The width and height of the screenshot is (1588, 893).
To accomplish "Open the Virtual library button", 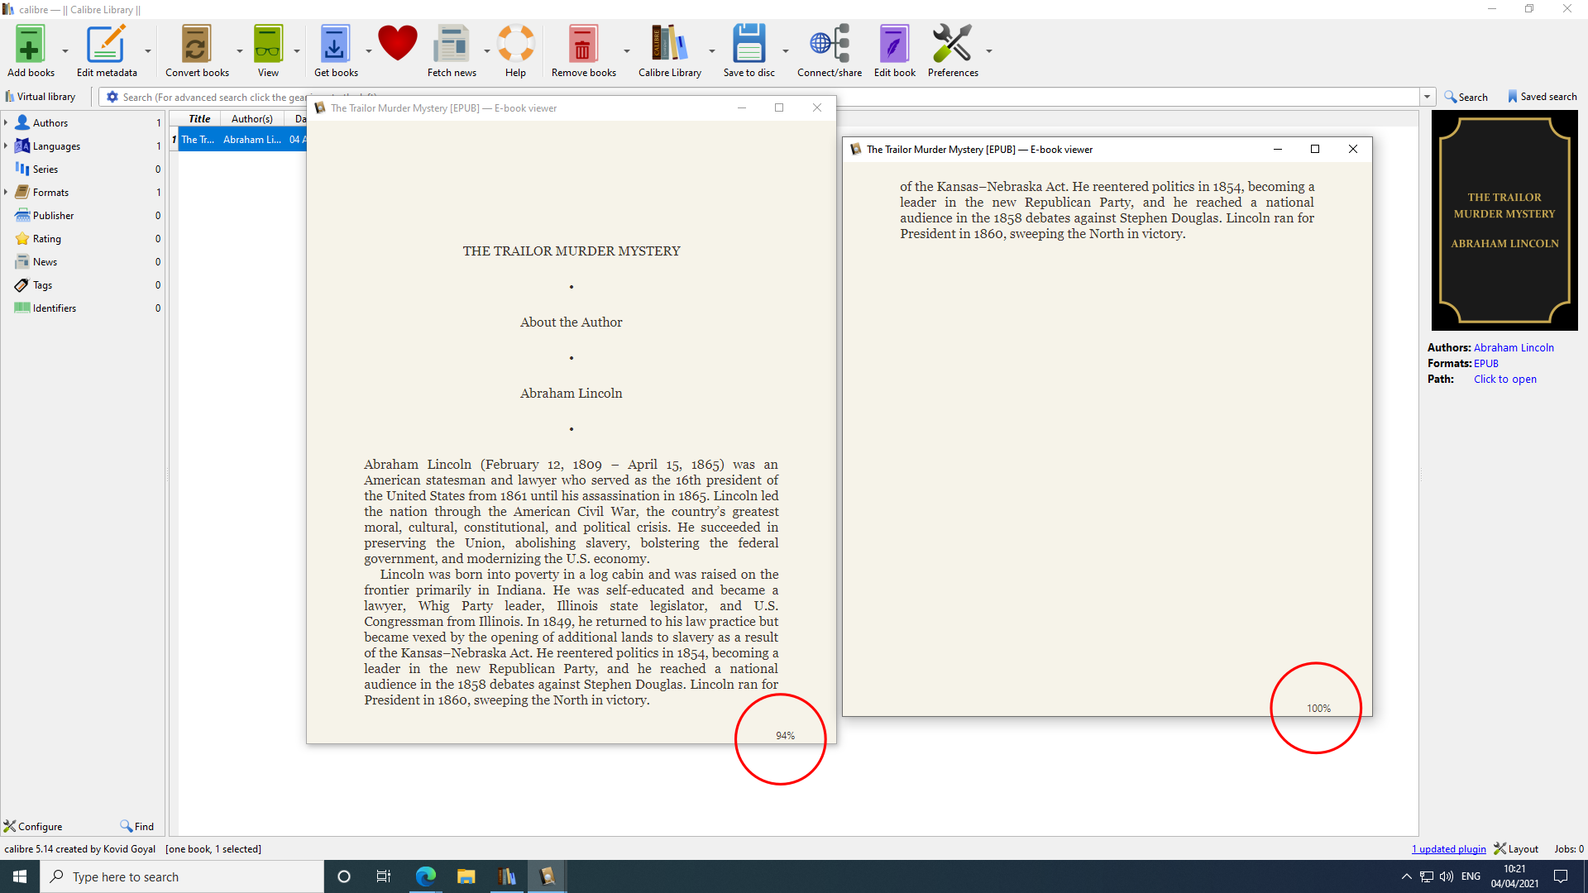I will (x=41, y=97).
